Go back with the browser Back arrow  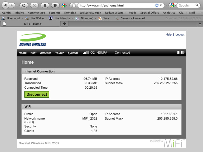[5, 5]
